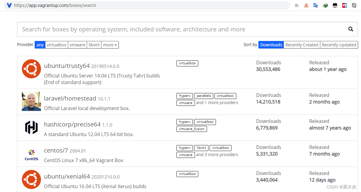Filter boxes by libvirt provider
Screen dimensions: 361x192
pos(94,45)
